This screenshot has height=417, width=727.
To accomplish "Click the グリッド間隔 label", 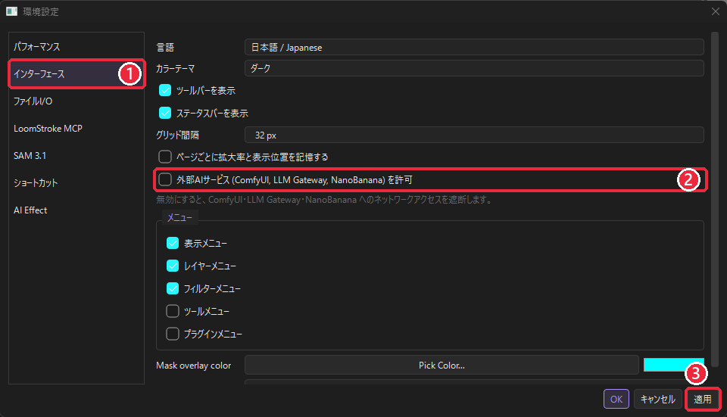I will click(x=177, y=135).
